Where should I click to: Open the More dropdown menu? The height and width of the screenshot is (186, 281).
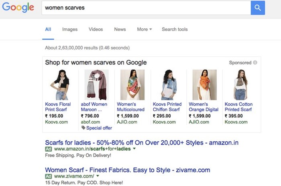145,29
